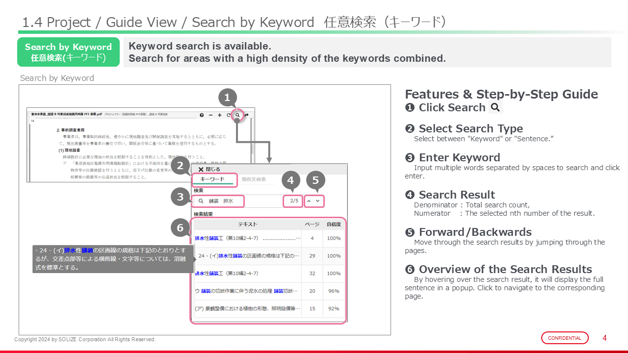The image size is (628, 353).
Task: Switch to the 類似文検索 tab
Action: 254,179
